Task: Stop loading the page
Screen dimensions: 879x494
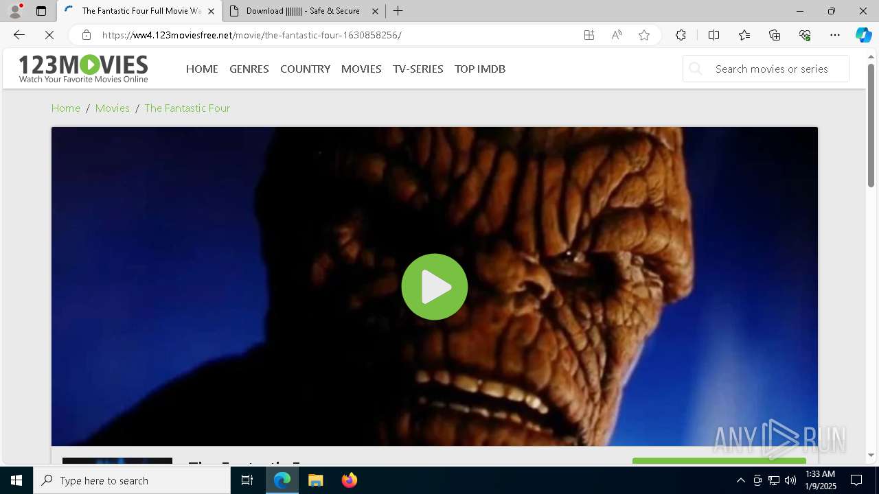Action: tap(49, 35)
